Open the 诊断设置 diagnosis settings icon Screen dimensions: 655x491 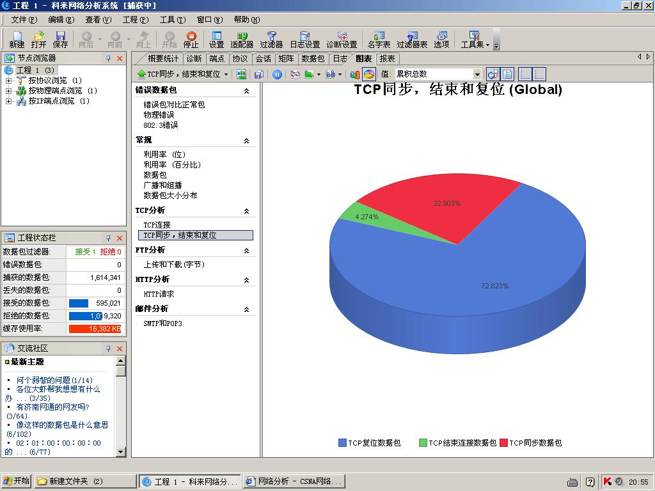click(x=342, y=39)
